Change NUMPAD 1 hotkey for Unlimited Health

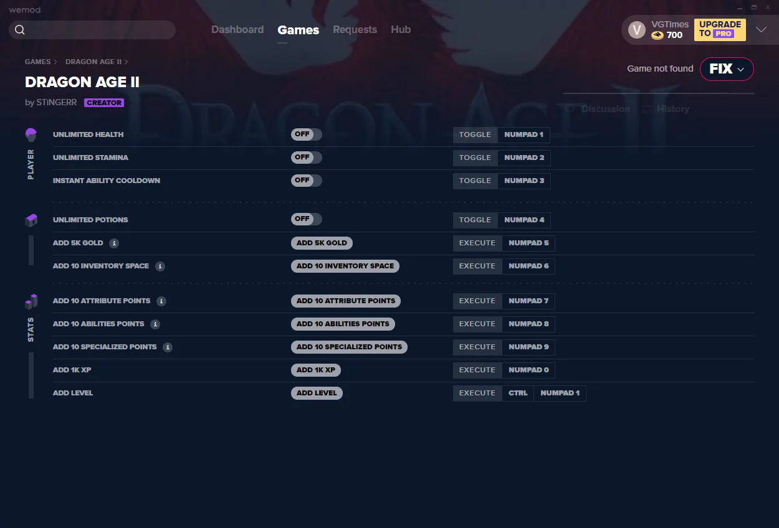pos(524,135)
